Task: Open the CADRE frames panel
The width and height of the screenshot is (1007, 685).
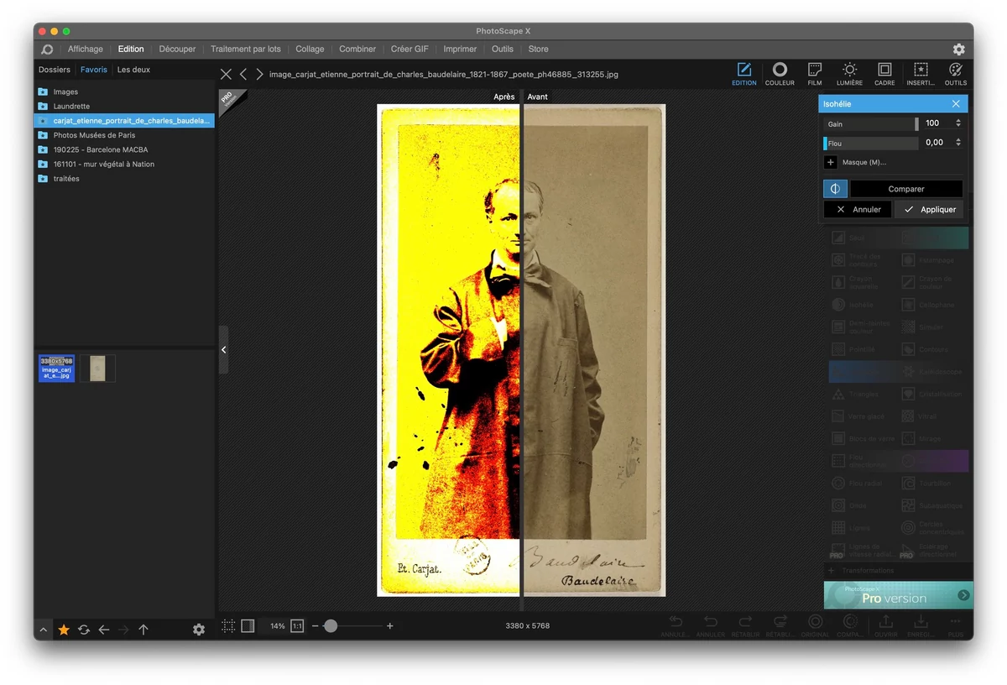Action: coord(884,74)
